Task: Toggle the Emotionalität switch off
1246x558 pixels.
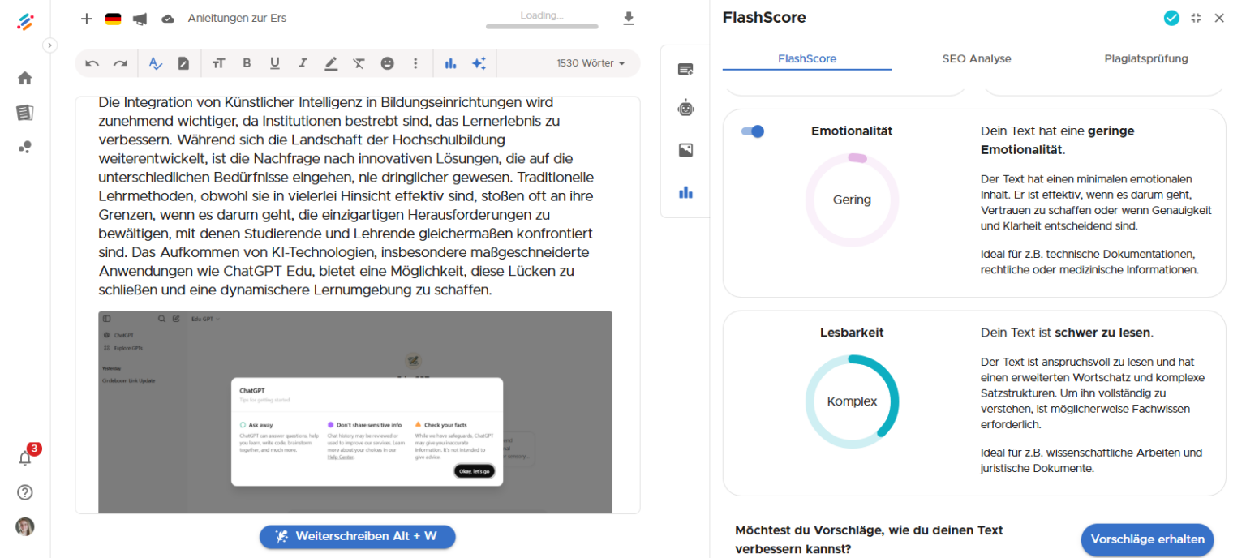Action: coord(753,131)
